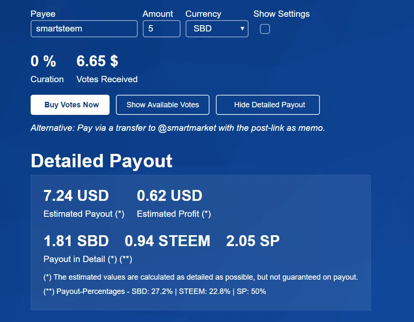Click the Amount label text
The height and width of the screenshot is (322, 414).
157,14
